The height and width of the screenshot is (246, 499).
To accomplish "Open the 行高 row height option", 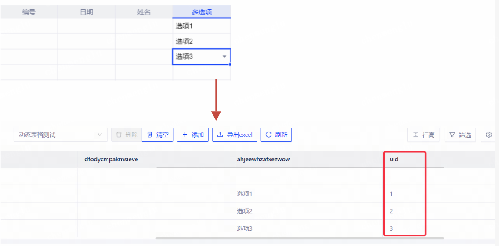I will pos(424,135).
